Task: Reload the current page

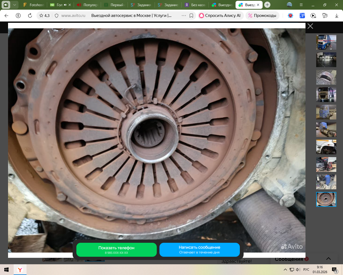Action: point(30,16)
